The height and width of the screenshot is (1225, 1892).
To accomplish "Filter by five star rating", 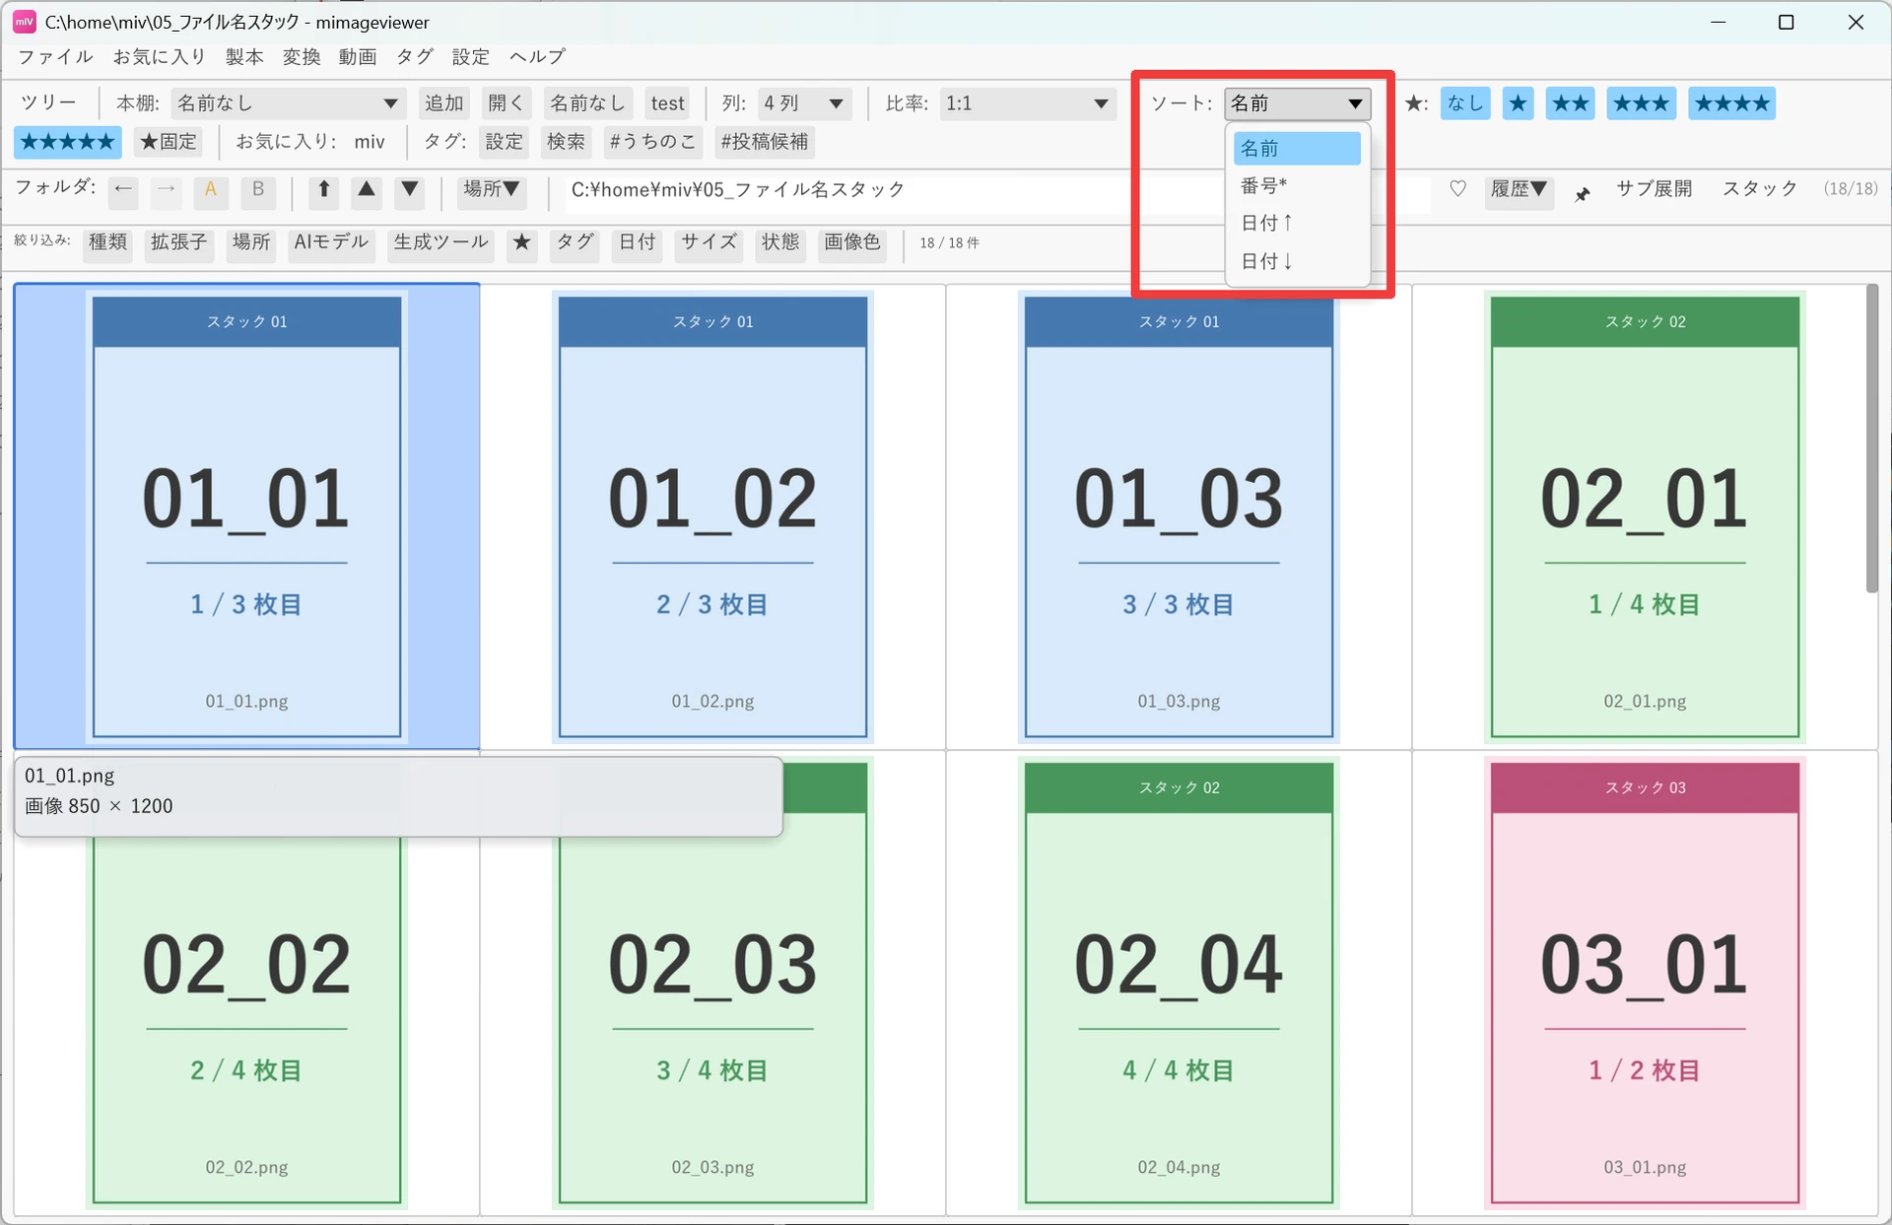I will 68,142.
